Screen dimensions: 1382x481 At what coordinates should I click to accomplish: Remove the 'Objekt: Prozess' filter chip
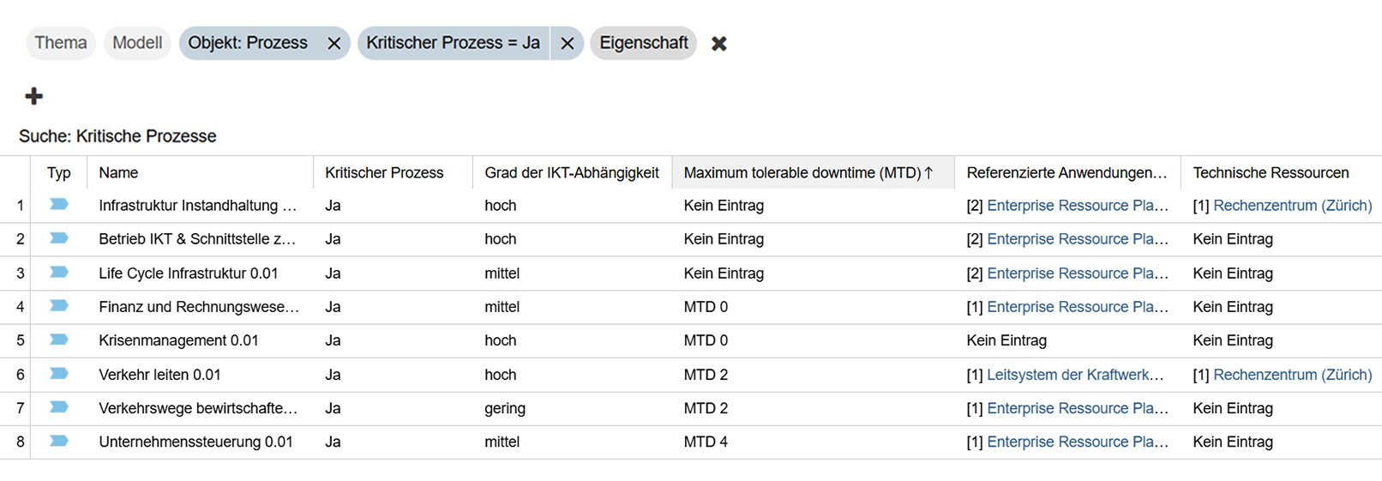click(333, 43)
